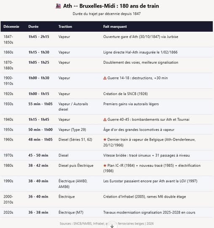
Task: Click the 1h45 - 2h15 duration cell
Action: (x=39, y=37)
